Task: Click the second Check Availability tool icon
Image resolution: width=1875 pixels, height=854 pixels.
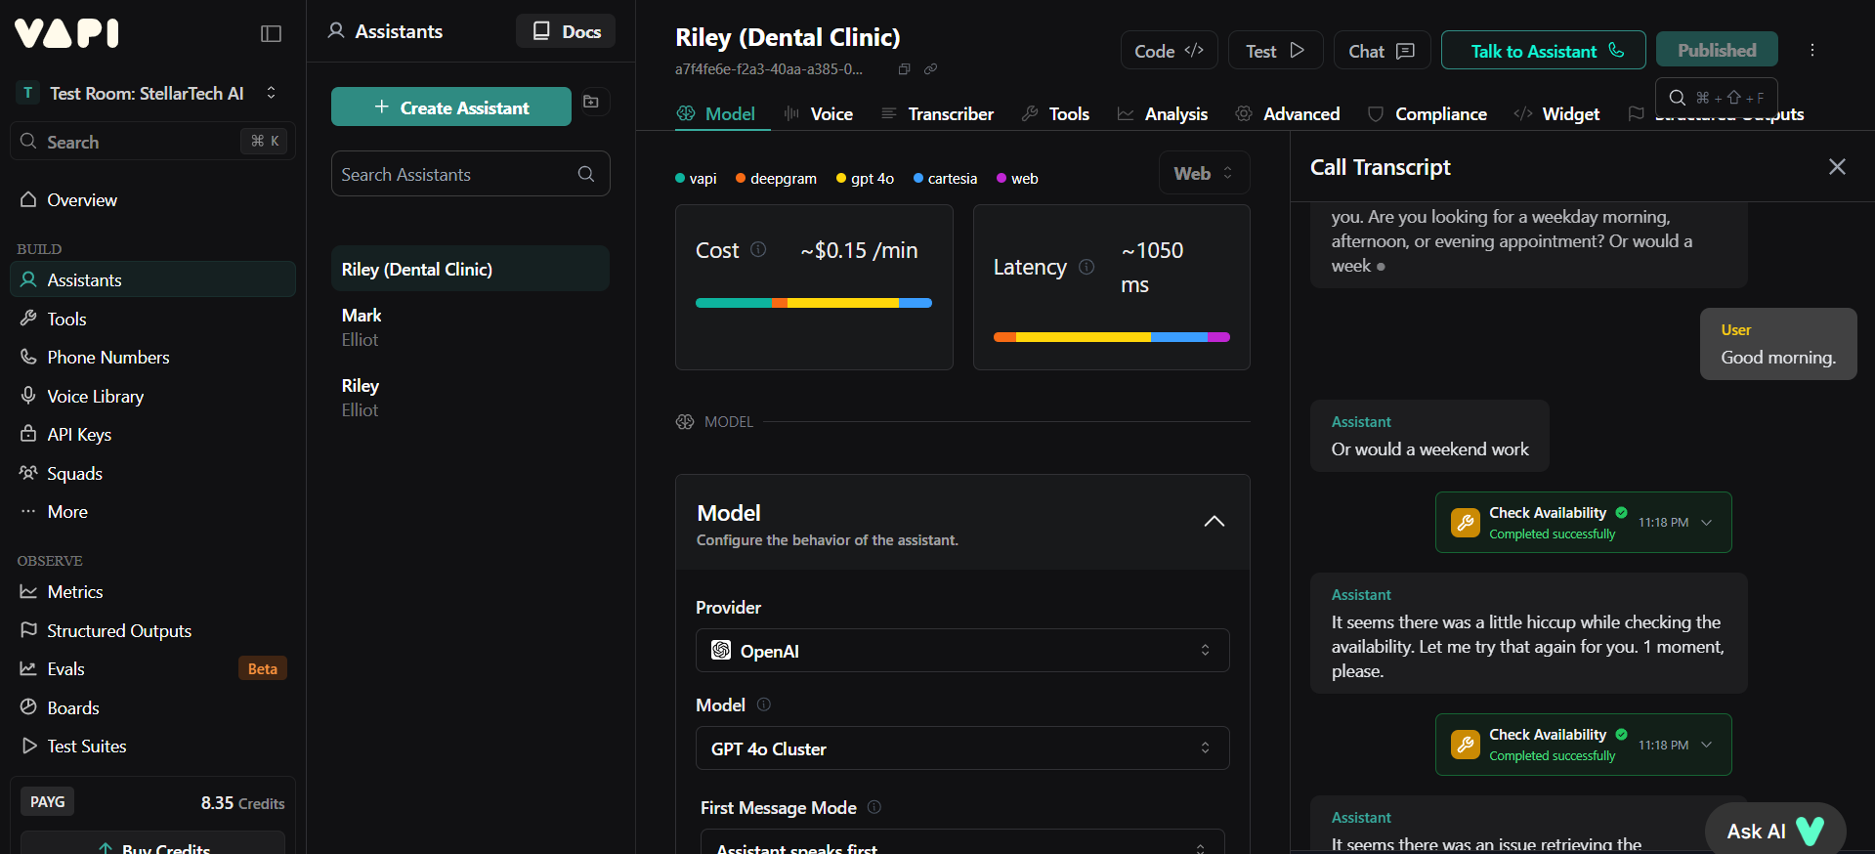Action: pos(1465,745)
